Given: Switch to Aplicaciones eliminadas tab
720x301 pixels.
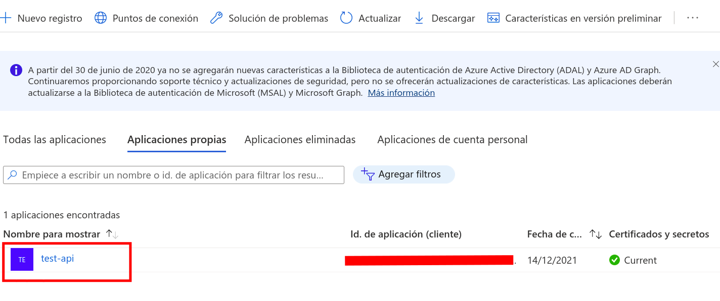Looking at the screenshot, I should pos(300,140).
